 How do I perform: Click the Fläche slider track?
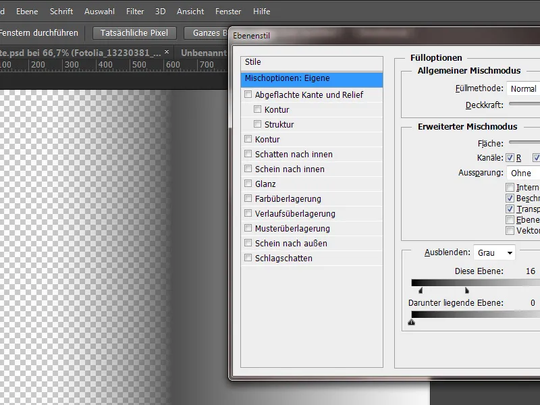pos(524,142)
